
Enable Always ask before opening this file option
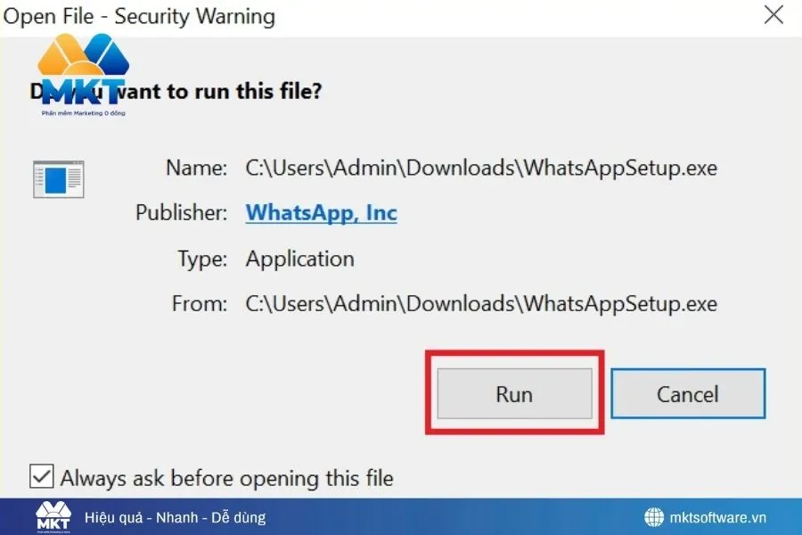point(41,478)
